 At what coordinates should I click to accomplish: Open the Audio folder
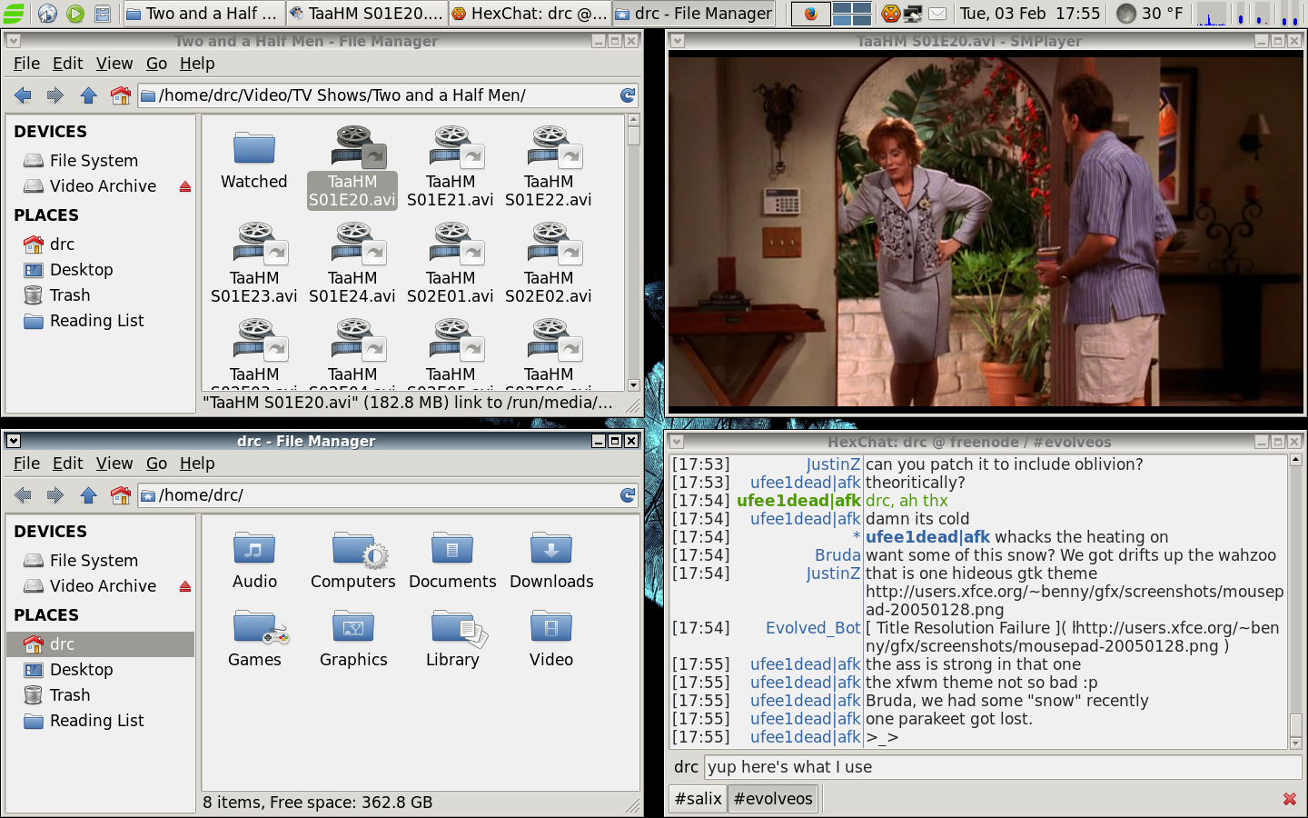(254, 561)
